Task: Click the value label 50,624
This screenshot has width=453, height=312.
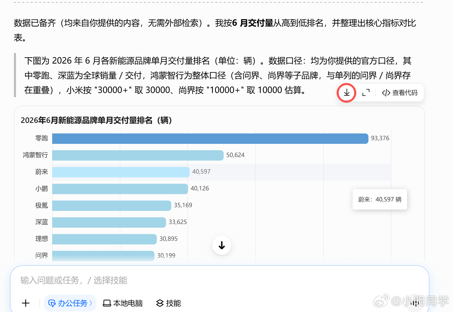Action: [235, 155]
